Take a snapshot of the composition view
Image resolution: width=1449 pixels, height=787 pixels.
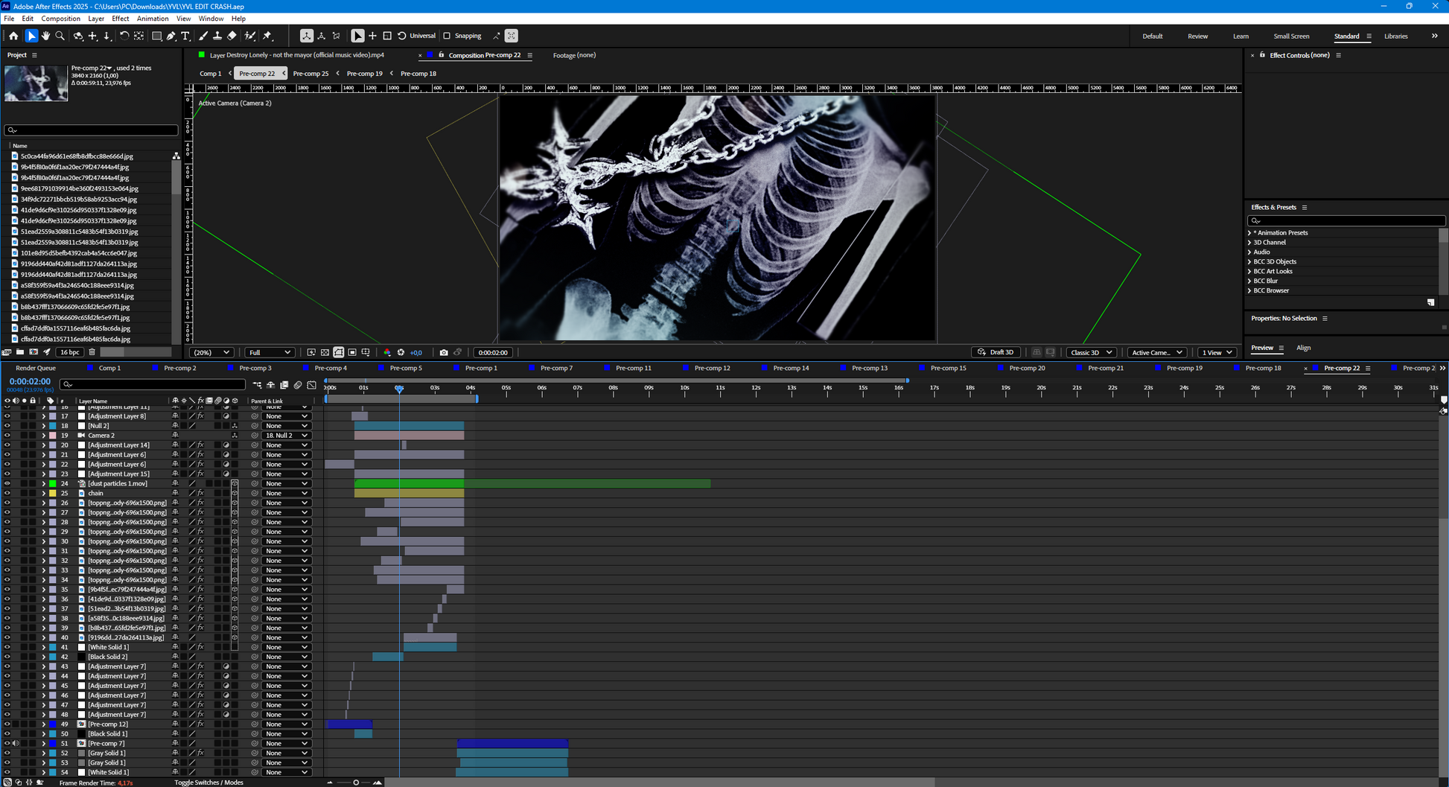(x=445, y=352)
